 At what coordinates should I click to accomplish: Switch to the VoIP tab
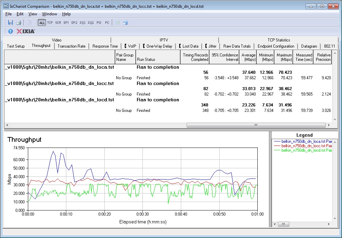point(131,46)
